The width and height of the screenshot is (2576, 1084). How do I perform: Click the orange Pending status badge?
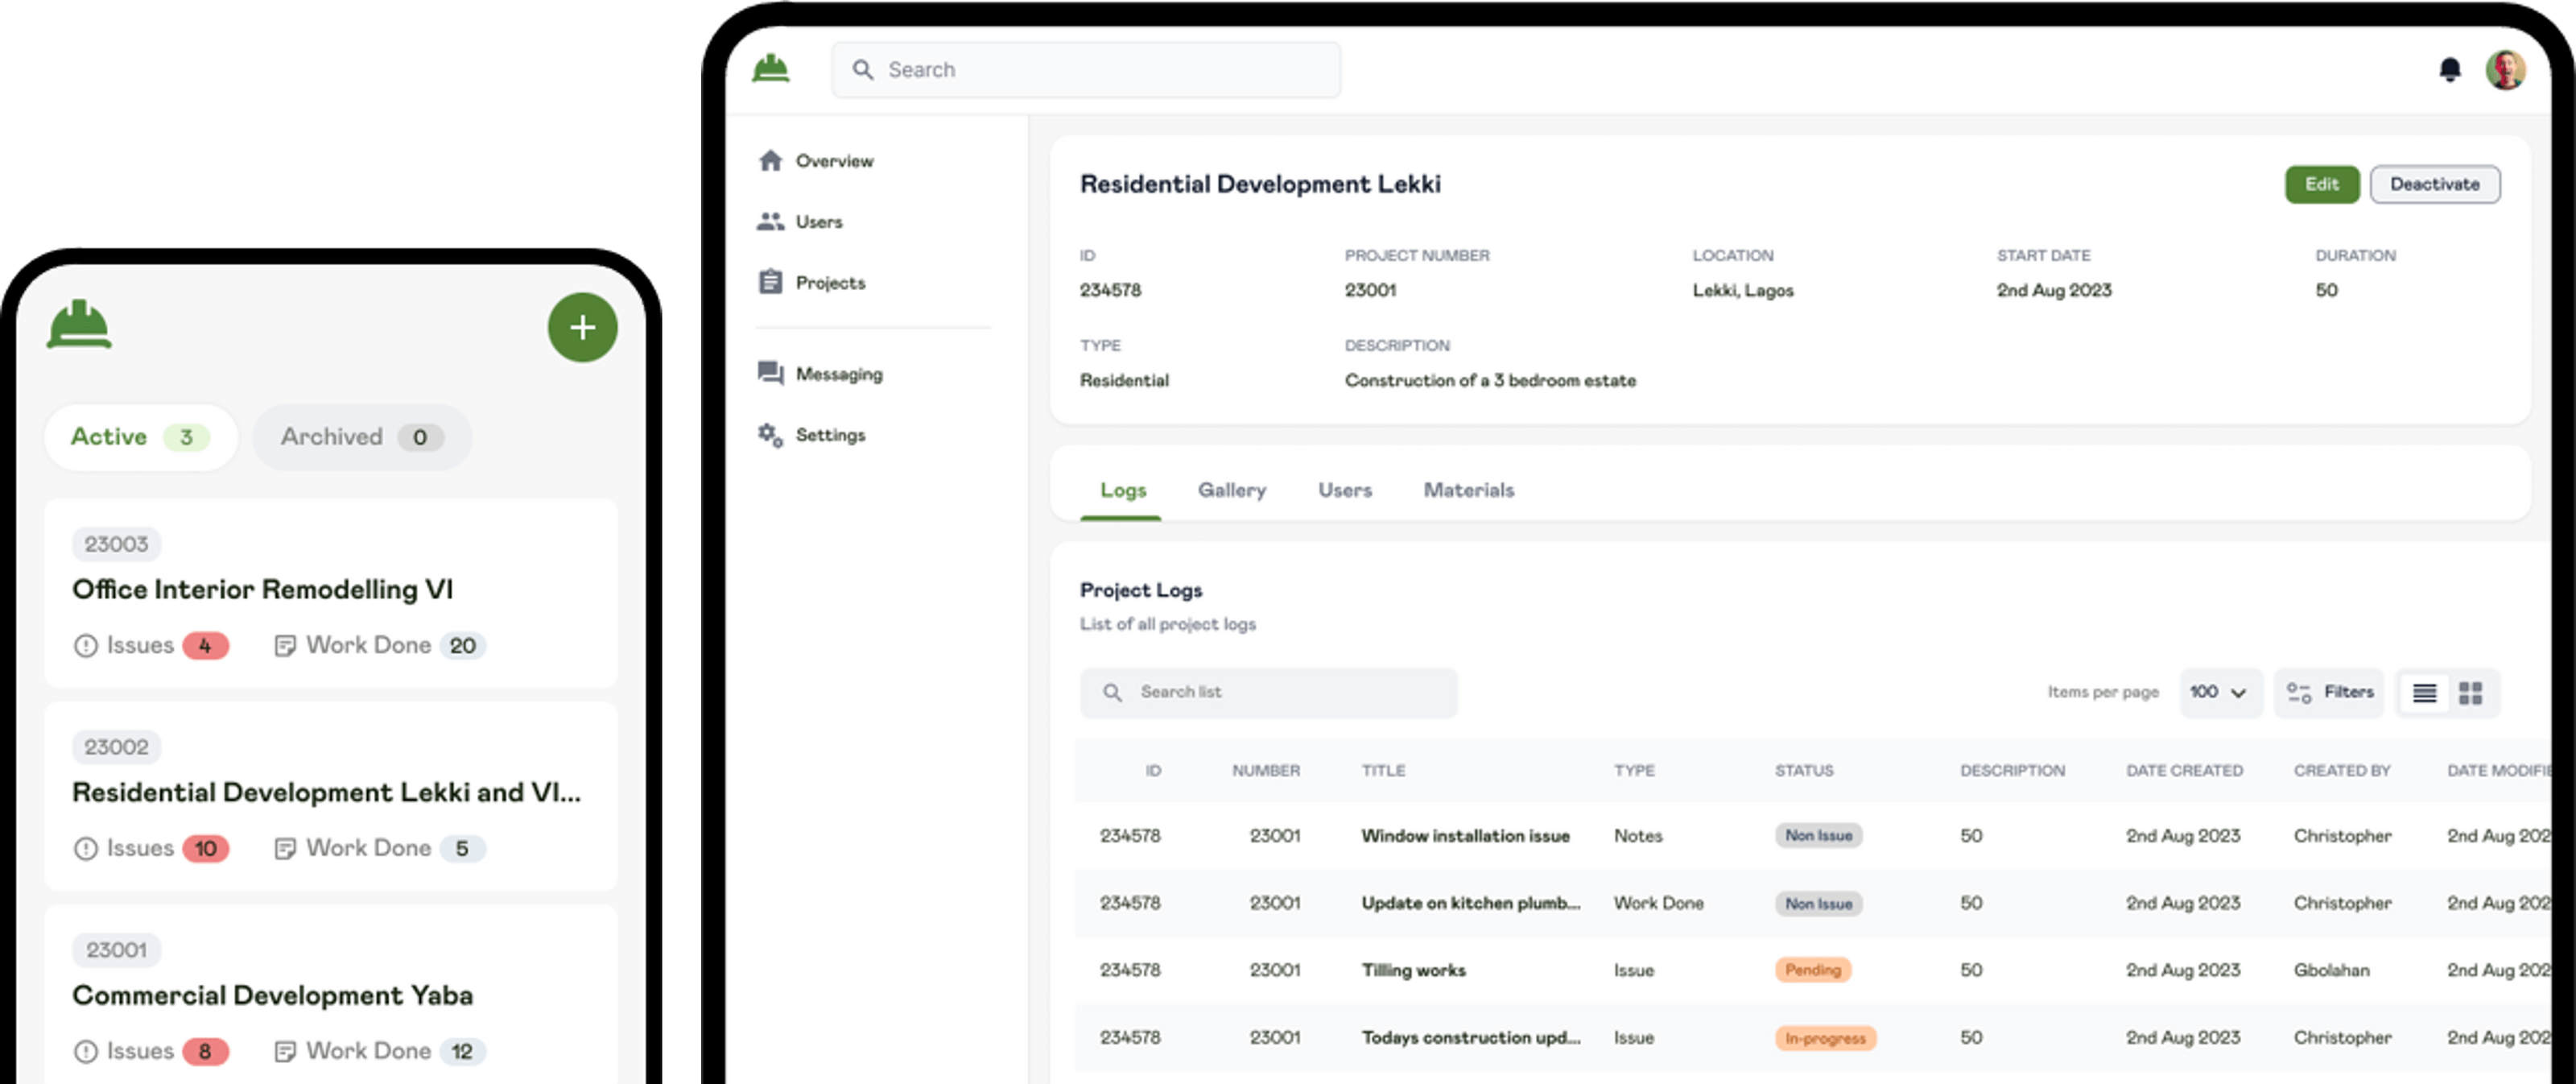point(1812,970)
